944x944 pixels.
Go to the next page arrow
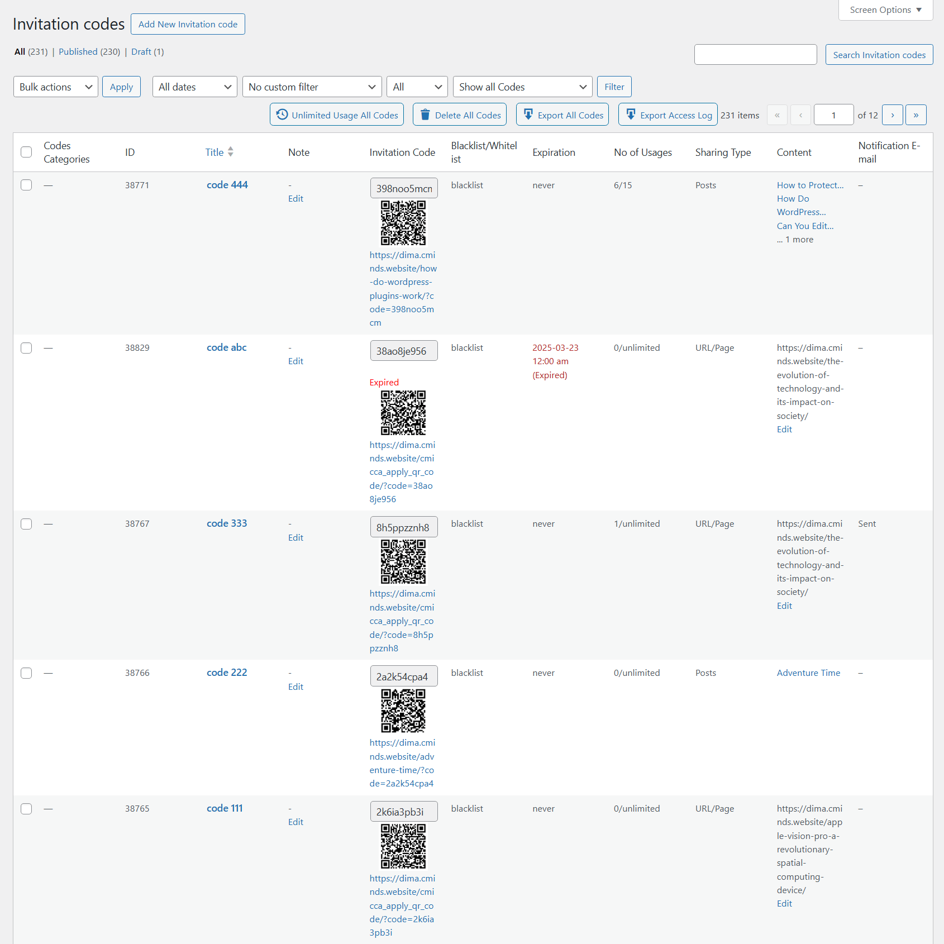[x=892, y=115]
